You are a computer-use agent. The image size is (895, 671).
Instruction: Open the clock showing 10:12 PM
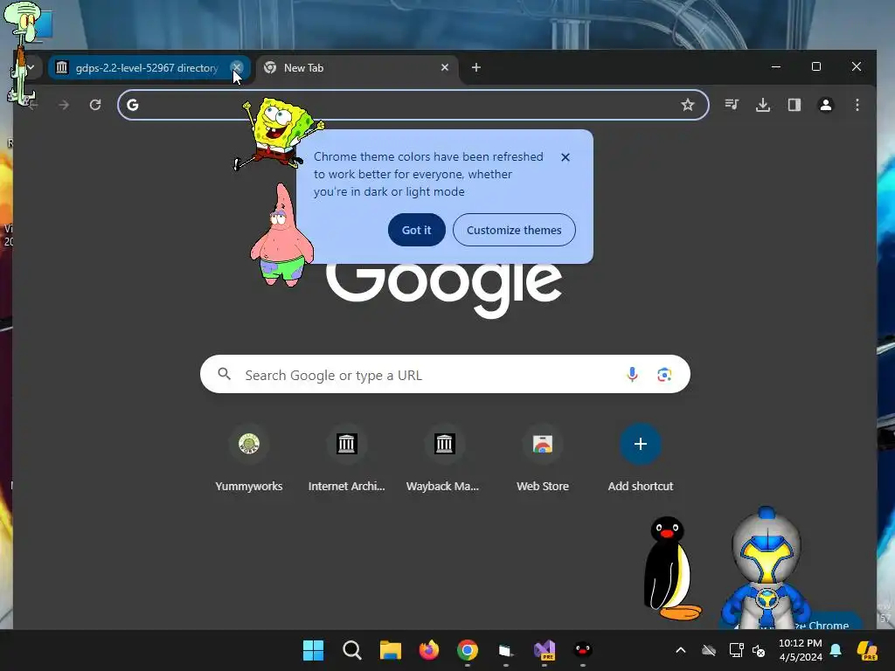click(x=801, y=650)
